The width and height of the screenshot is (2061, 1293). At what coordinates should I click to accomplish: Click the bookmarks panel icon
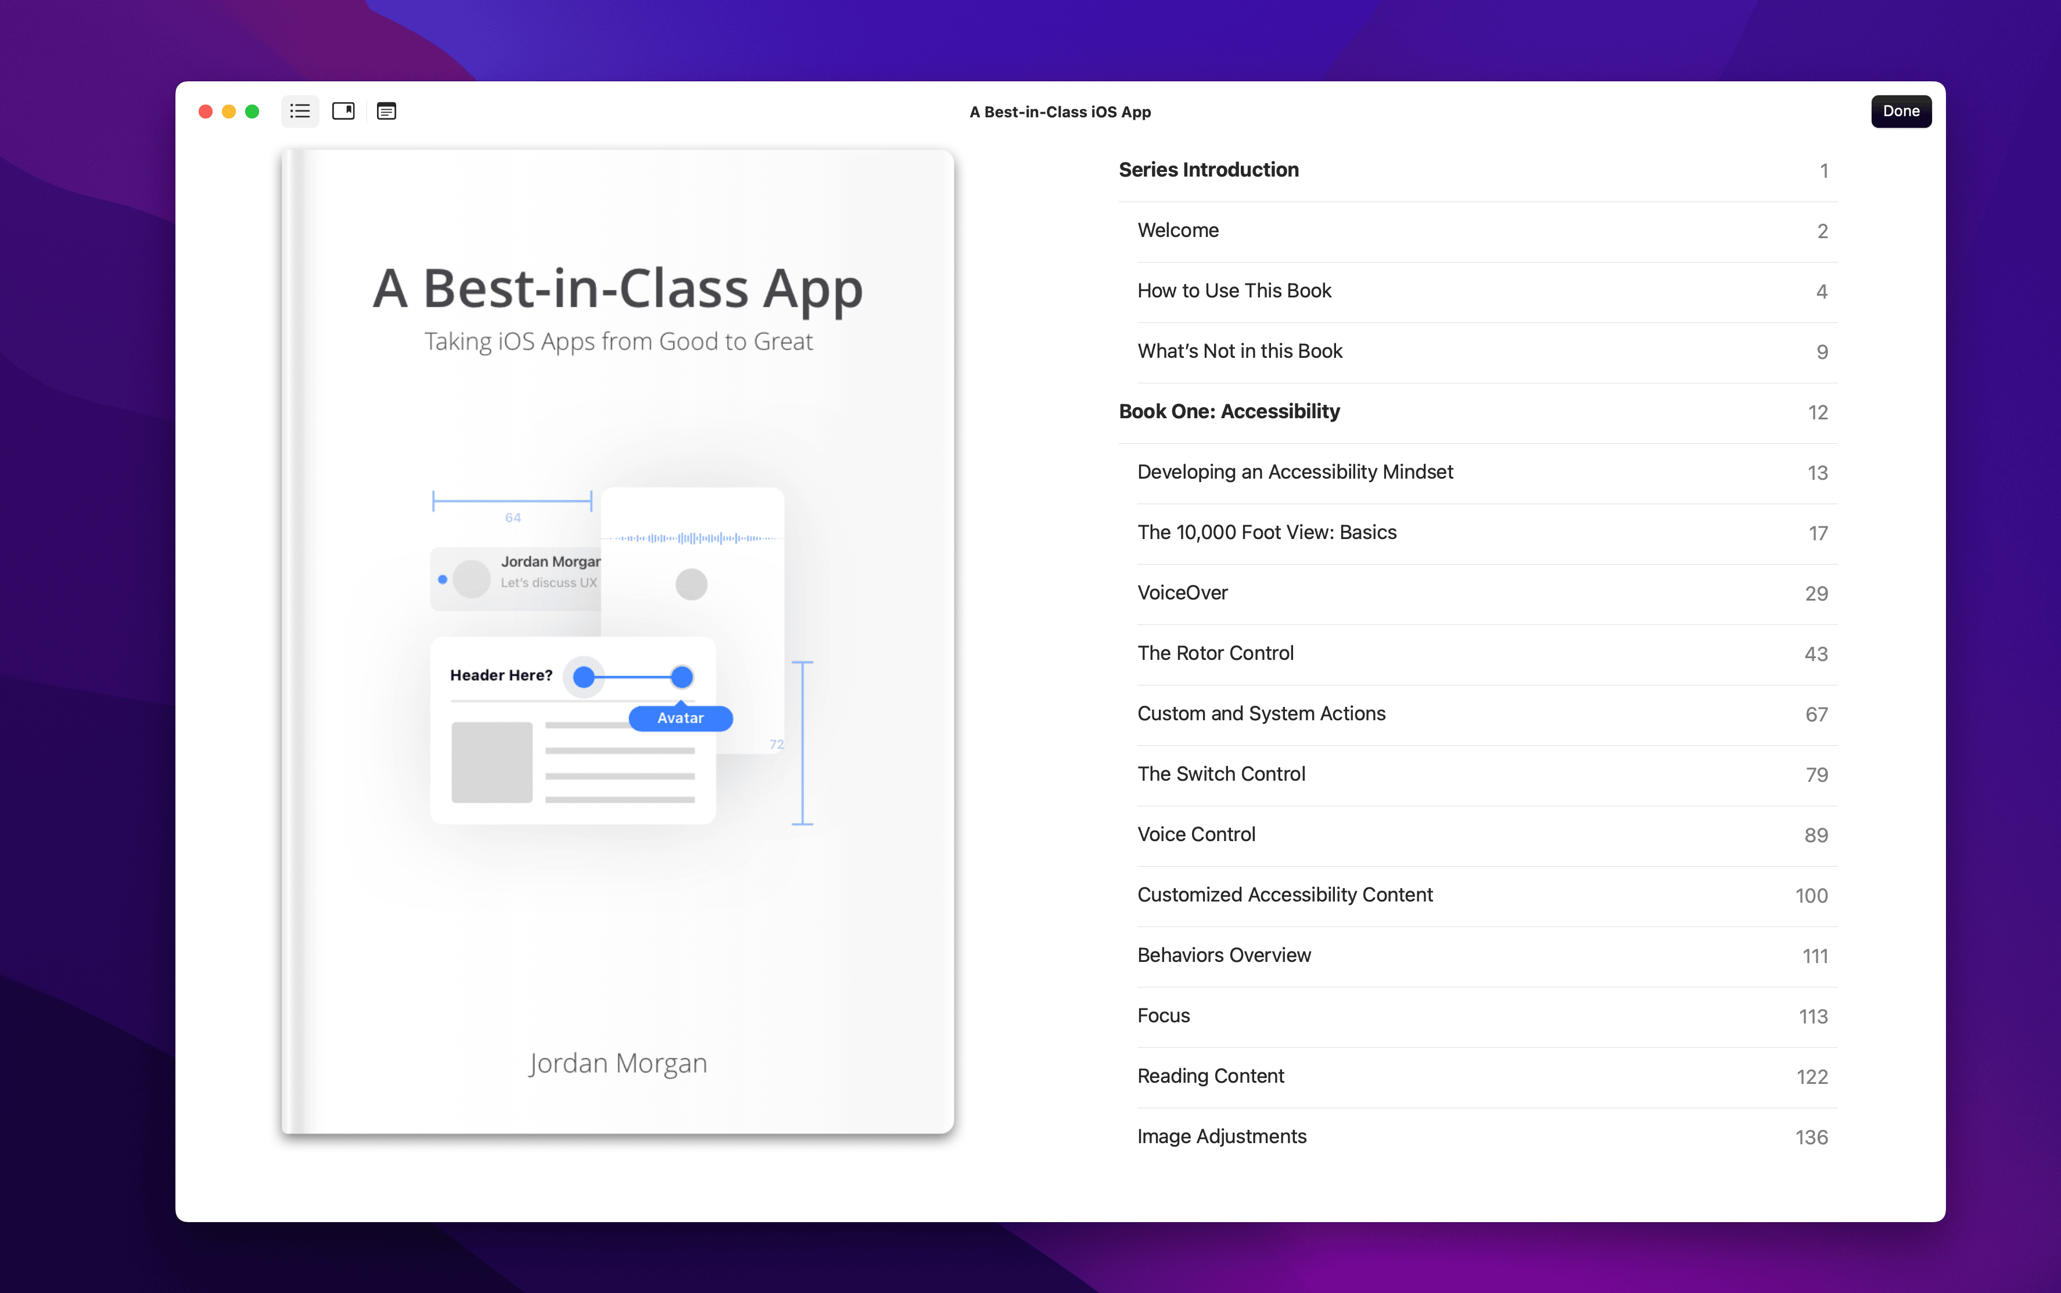(x=343, y=111)
